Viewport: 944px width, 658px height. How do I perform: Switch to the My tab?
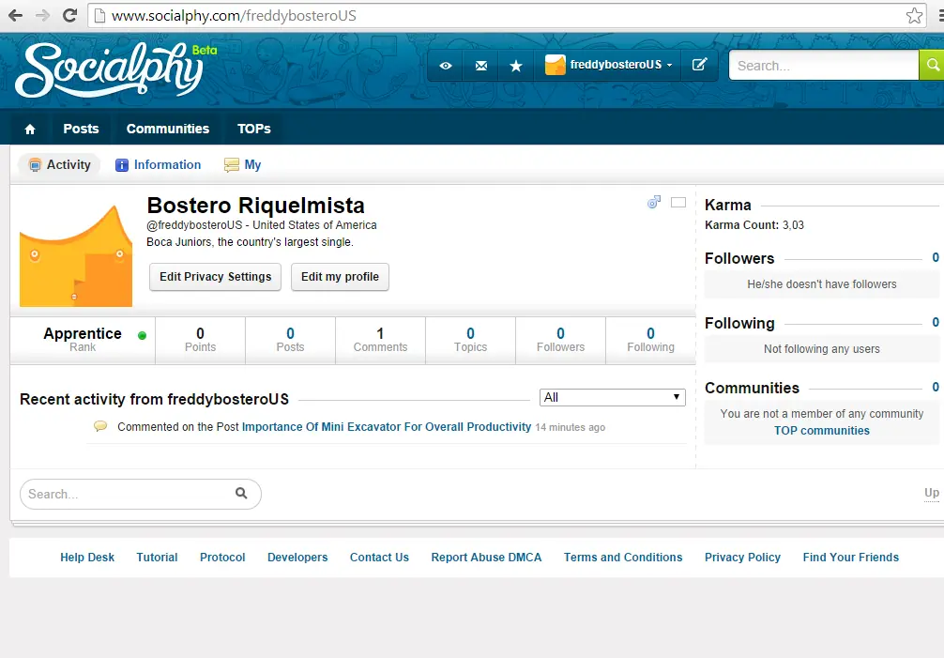tap(243, 165)
